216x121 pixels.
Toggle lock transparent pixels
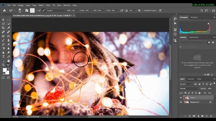185,93
